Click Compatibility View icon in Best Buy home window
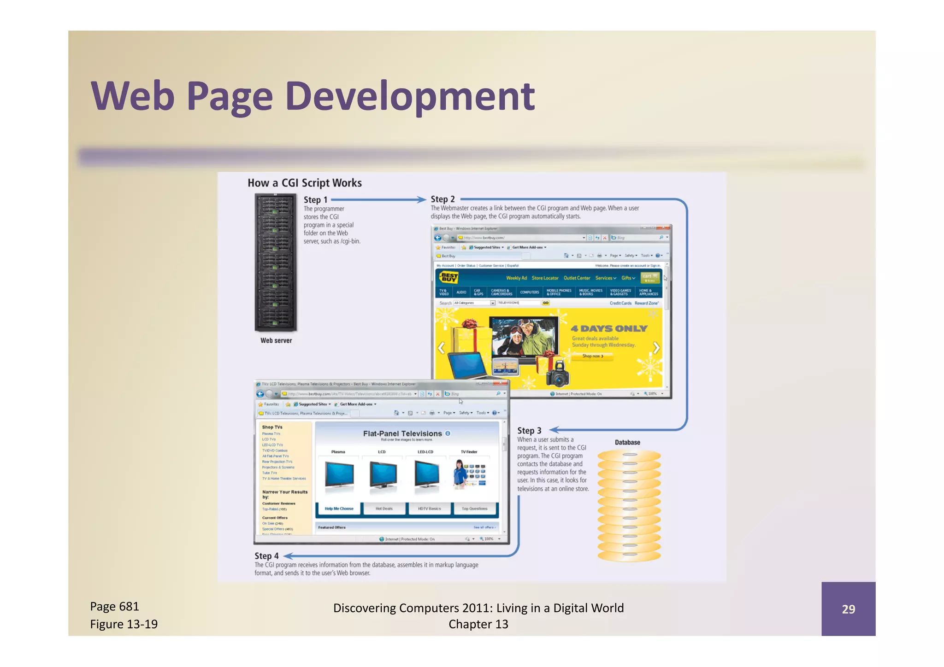944x667 pixels. click(590, 238)
